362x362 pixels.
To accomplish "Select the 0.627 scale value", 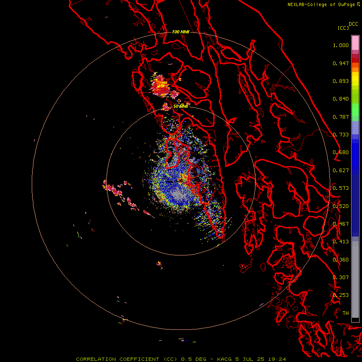I will [x=341, y=171].
